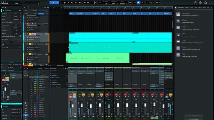Open the Channel Concerto 3 dropdown
This screenshot has height=120, width=214.
[x=14, y=70]
